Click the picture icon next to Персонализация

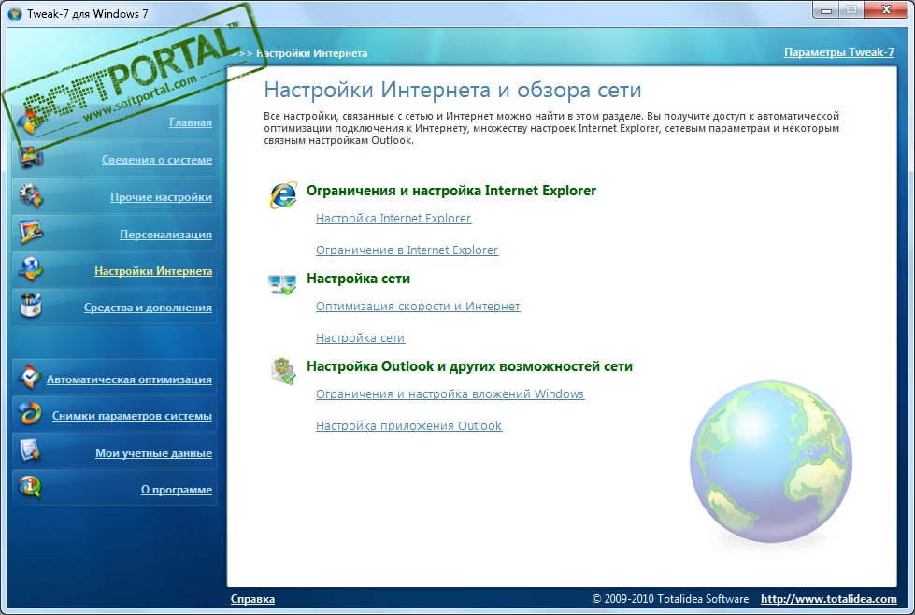tap(30, 232)
